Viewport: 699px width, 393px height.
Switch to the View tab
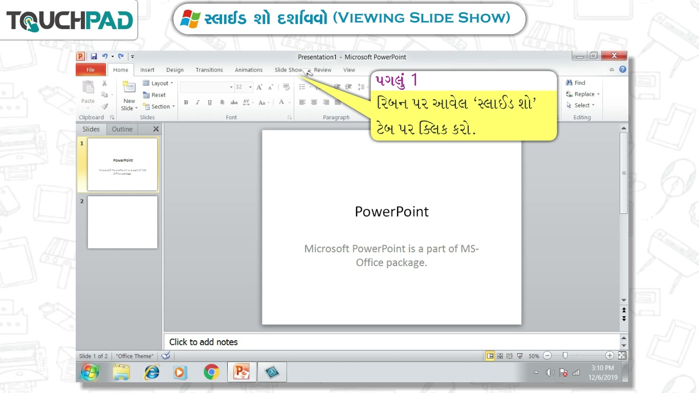click(349, 70)
